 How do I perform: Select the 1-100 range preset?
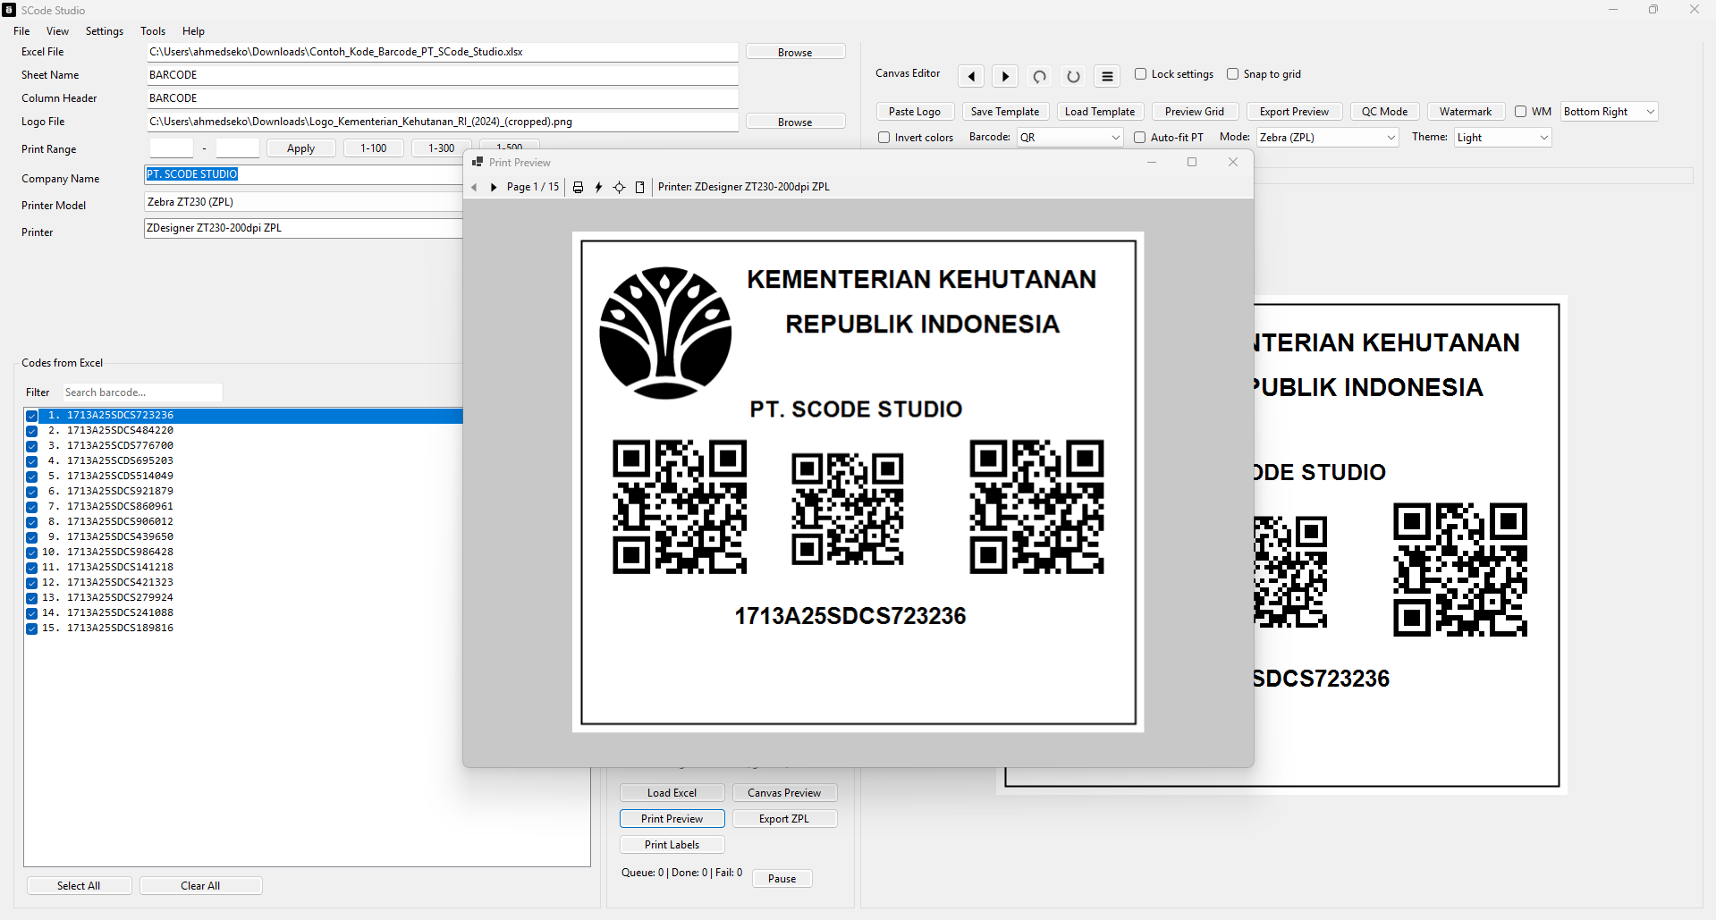374,148
